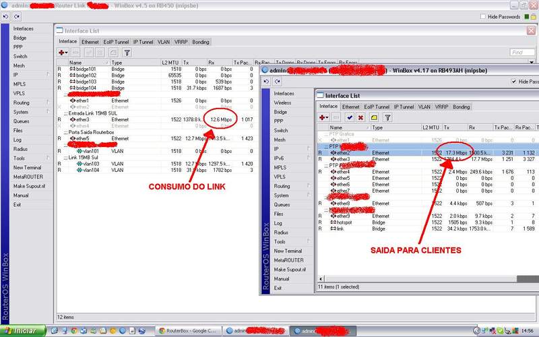Click the Remove (minus) button in the front Interface List
The image size is (539, 337).
[x=336, y=117]
